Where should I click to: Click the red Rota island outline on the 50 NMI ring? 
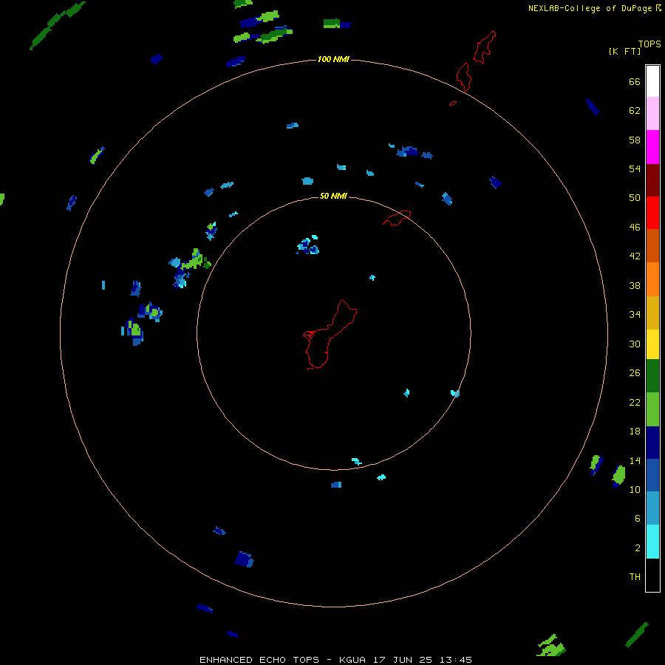click(397, 218)
